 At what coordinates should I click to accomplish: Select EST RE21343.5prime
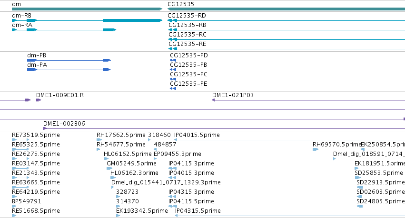(x=36, y=173)
